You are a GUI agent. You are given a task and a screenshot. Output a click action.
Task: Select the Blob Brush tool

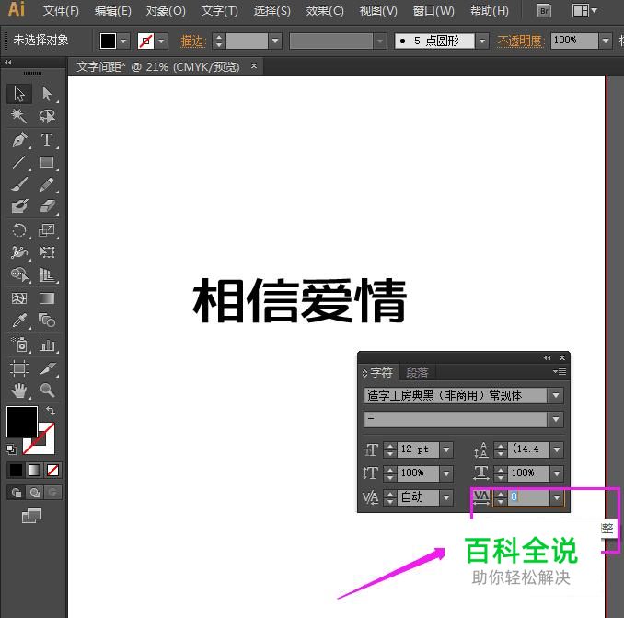point(19,206)
